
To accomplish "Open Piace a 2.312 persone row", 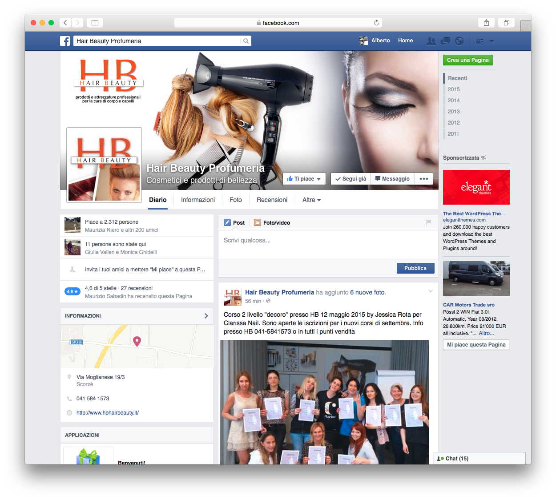I will (x=137, y=226).
